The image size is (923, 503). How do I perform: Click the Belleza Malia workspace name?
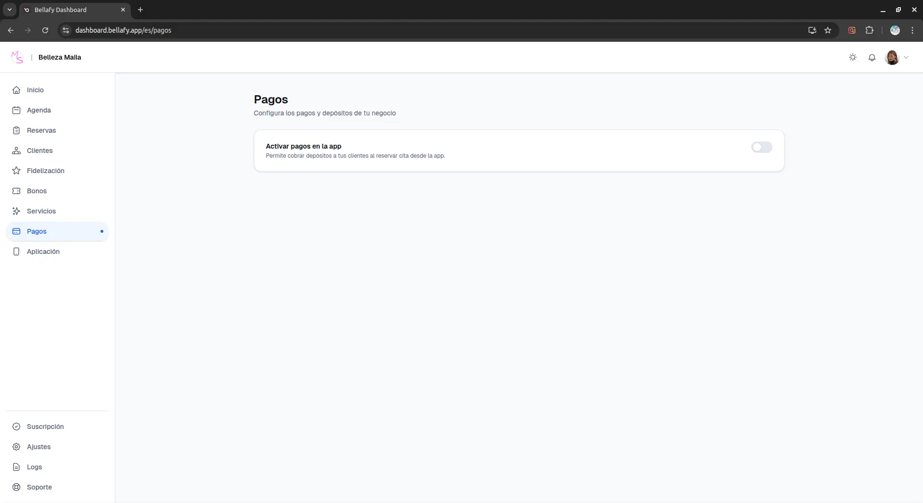(60, 57)
